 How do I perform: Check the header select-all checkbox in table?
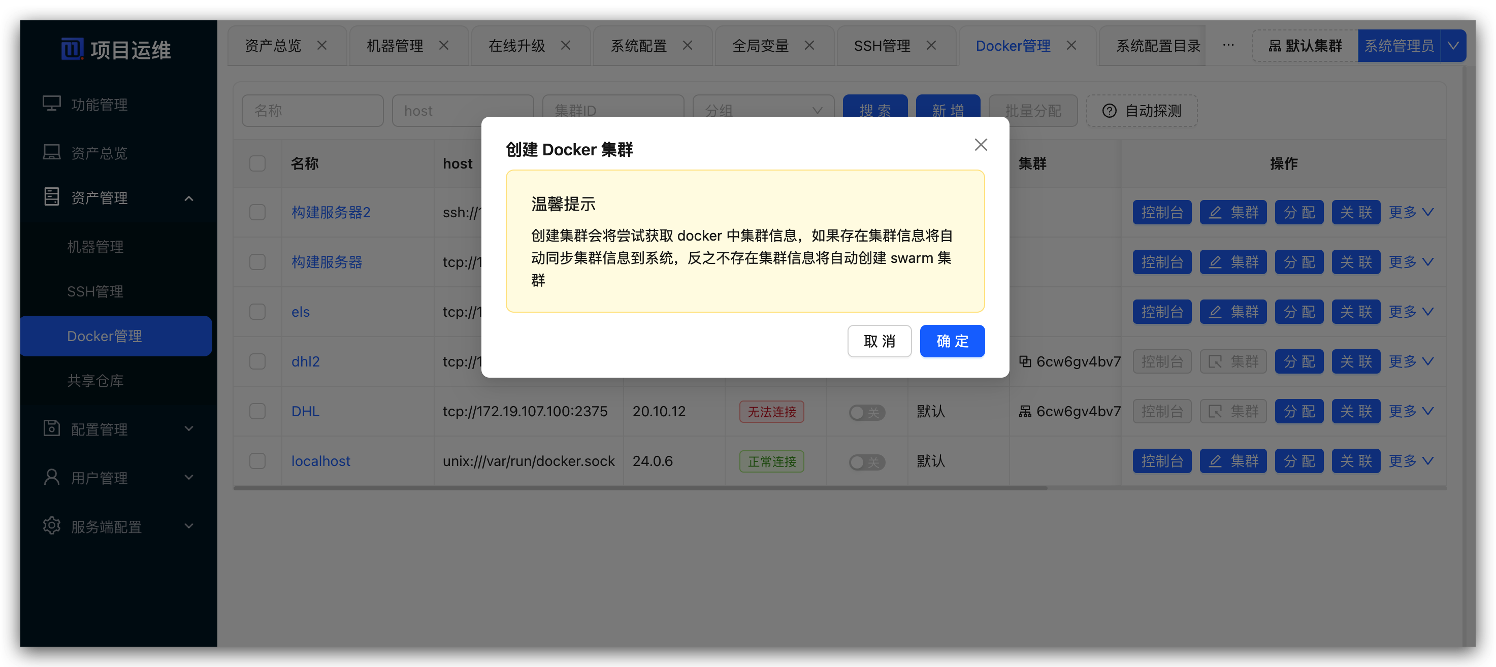point(257,163)
